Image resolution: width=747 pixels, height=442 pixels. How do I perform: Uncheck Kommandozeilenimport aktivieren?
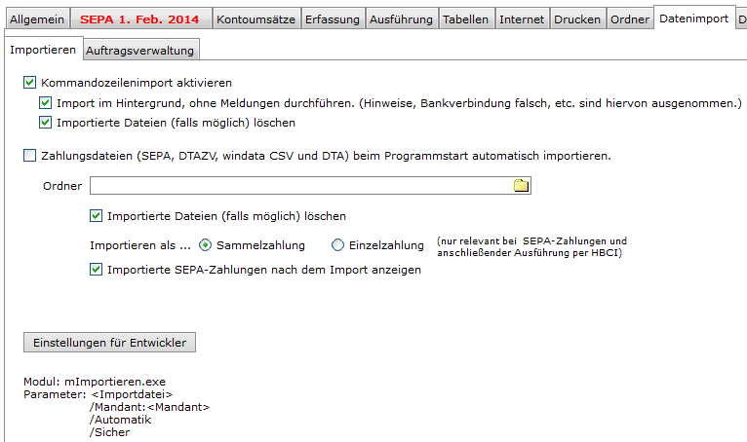coord(29,83)
